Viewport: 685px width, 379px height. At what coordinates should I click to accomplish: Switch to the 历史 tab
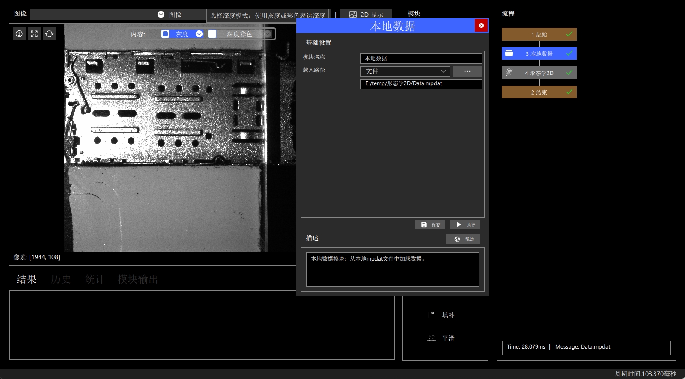click(x=61, y=279)
